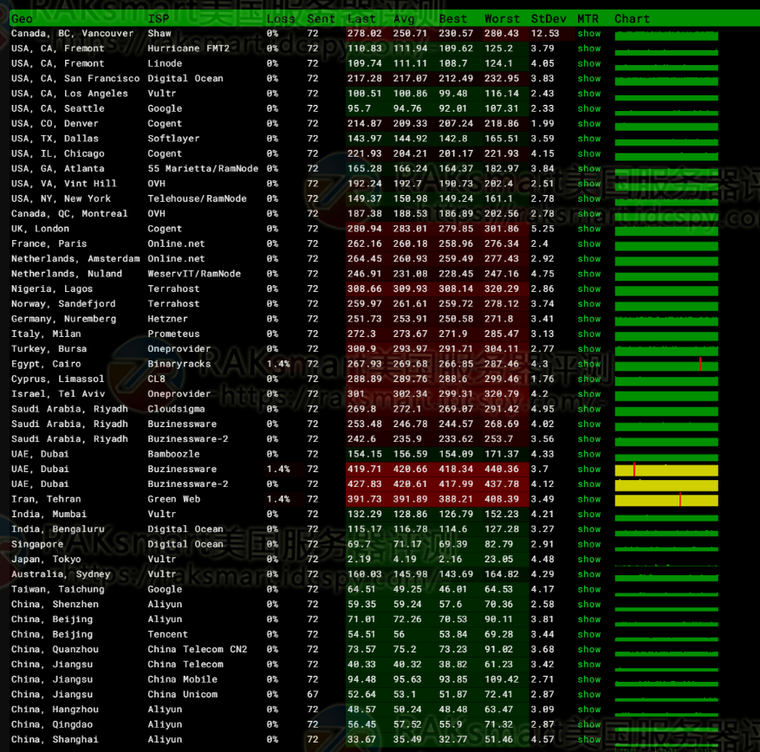760x752 pixels.
Task: Click show link for Dubai Buzinessware-2
Action: click(x=589, y=484)
